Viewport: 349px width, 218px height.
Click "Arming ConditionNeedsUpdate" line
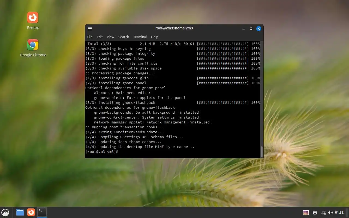125,132
